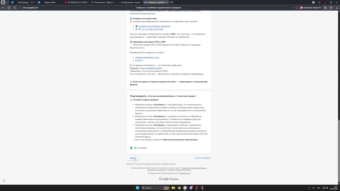The width and height of the screenshot is (340, 191).
Task: Open 'Условия использования' link
Action: point(156,170)
